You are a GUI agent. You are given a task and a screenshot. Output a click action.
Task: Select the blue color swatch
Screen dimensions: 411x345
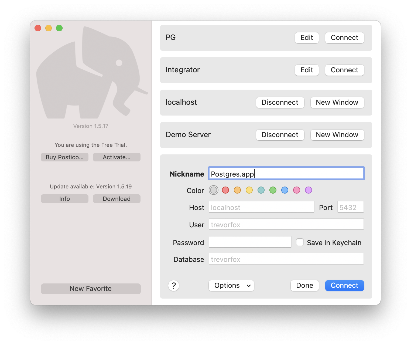(x=285, y=190)
